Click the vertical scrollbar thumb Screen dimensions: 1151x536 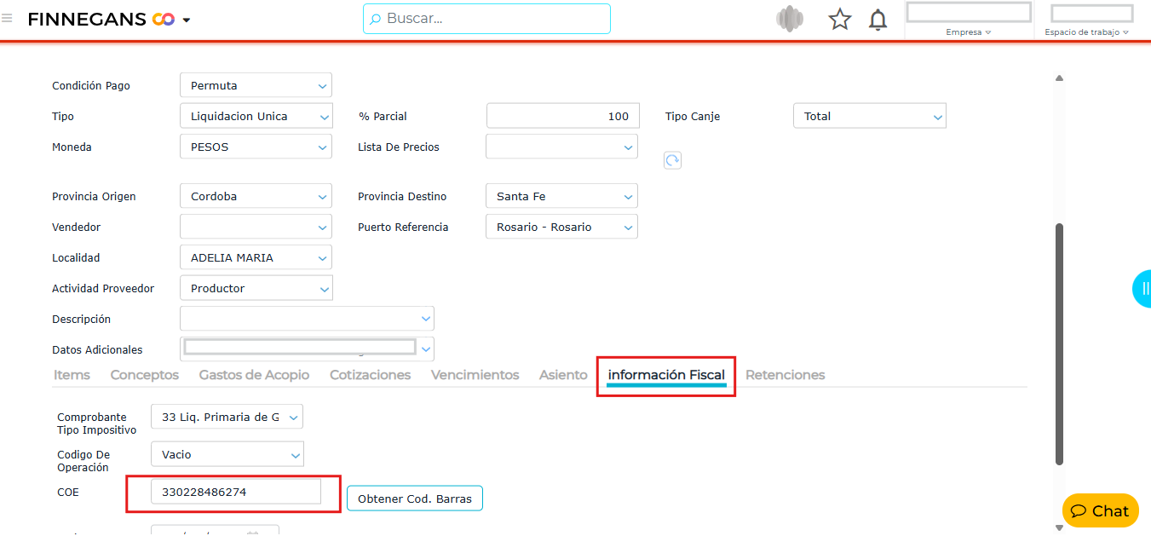coord(1059,341)
